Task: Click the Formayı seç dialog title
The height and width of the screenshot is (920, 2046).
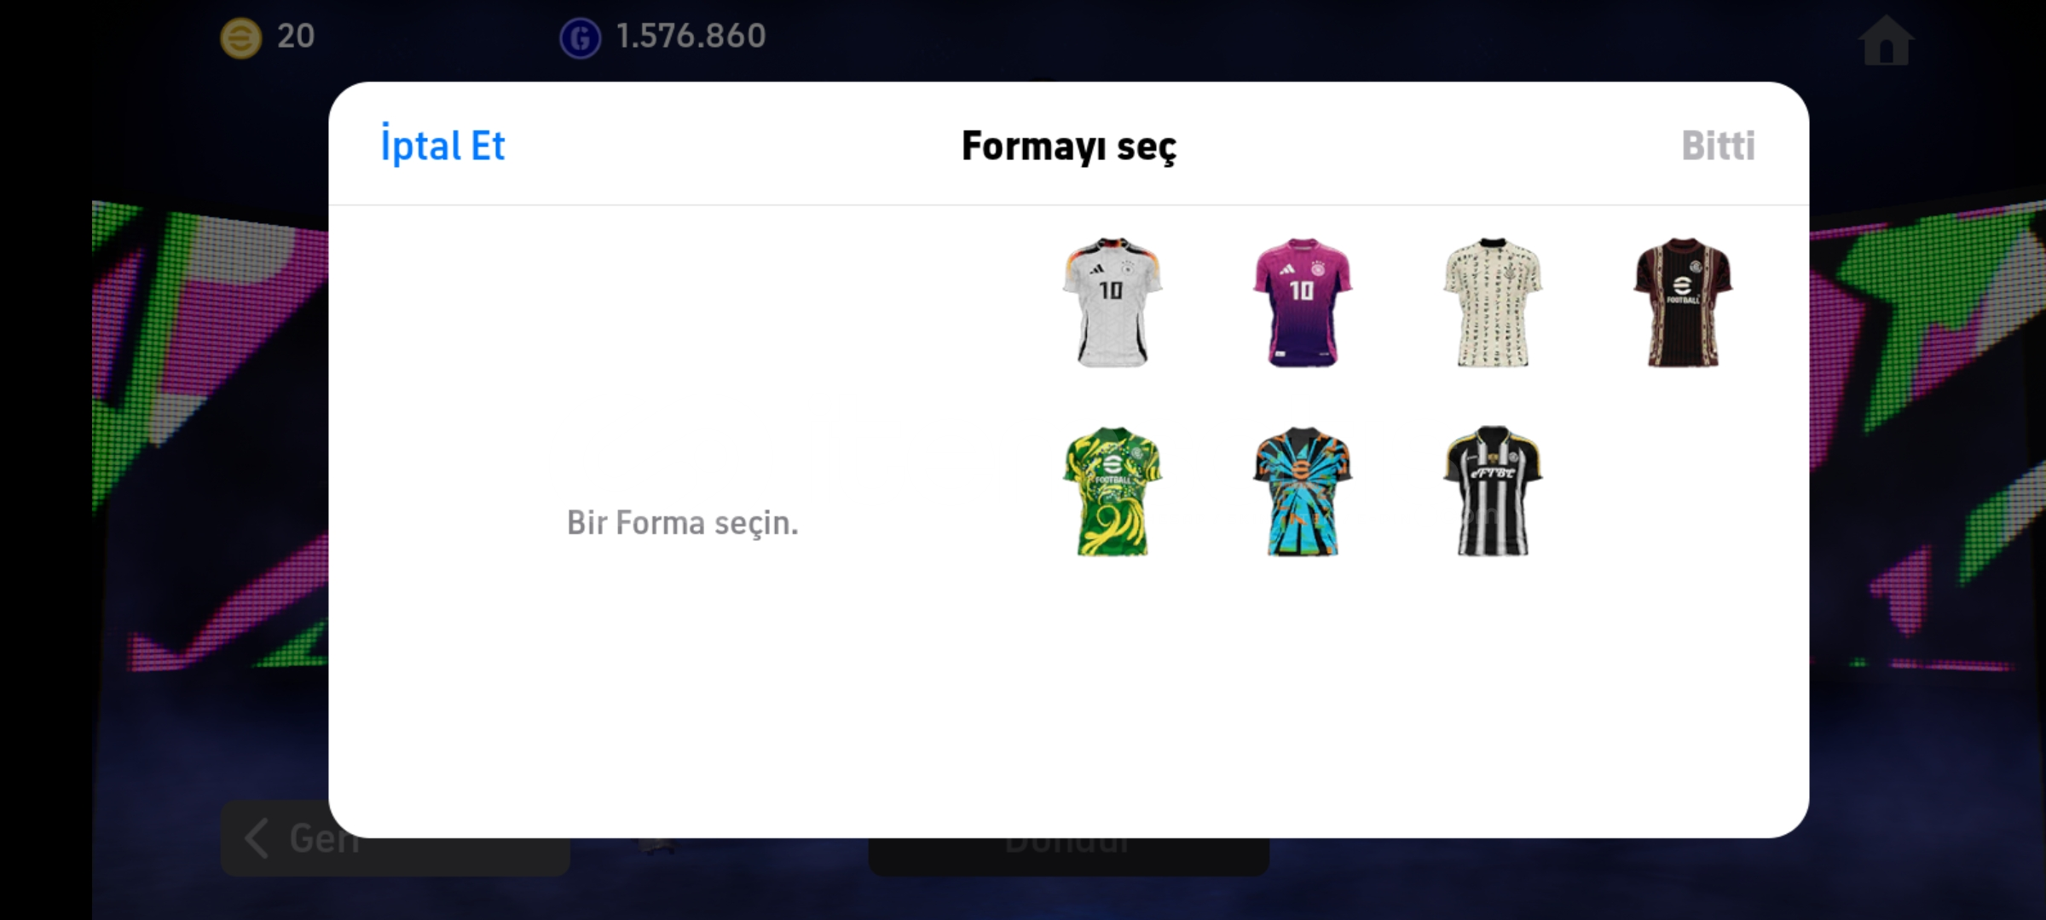Action: point(1069,146)
